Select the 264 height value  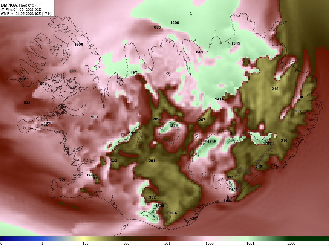[x=173, y=213]
